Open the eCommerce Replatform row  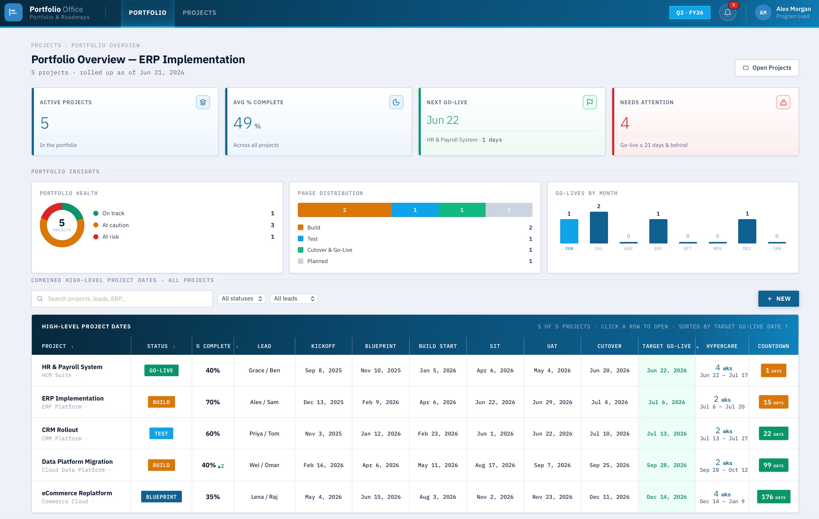(x=415, y=497)
